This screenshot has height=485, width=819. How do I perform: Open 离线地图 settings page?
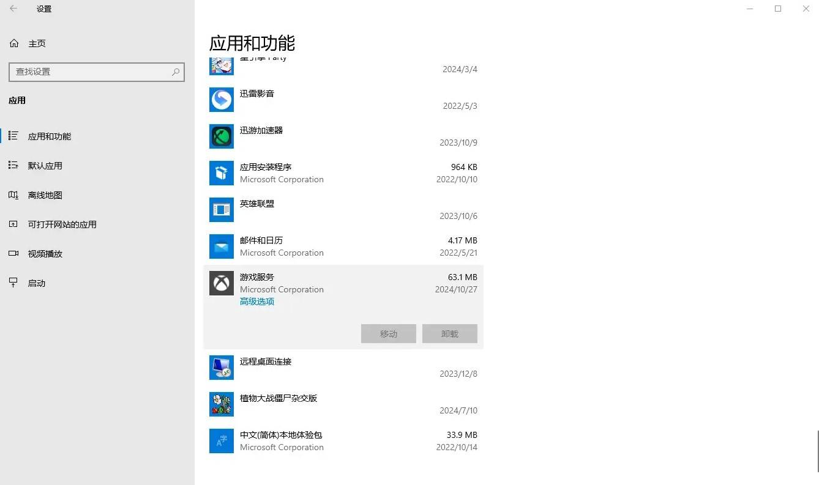[97, 195]
